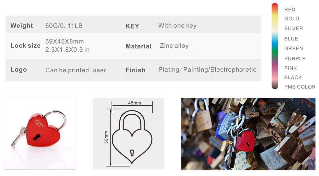Open the love locks bridge photo
Image resolution: width=319 pixels, height=176 pixels.
pos(248,134)
